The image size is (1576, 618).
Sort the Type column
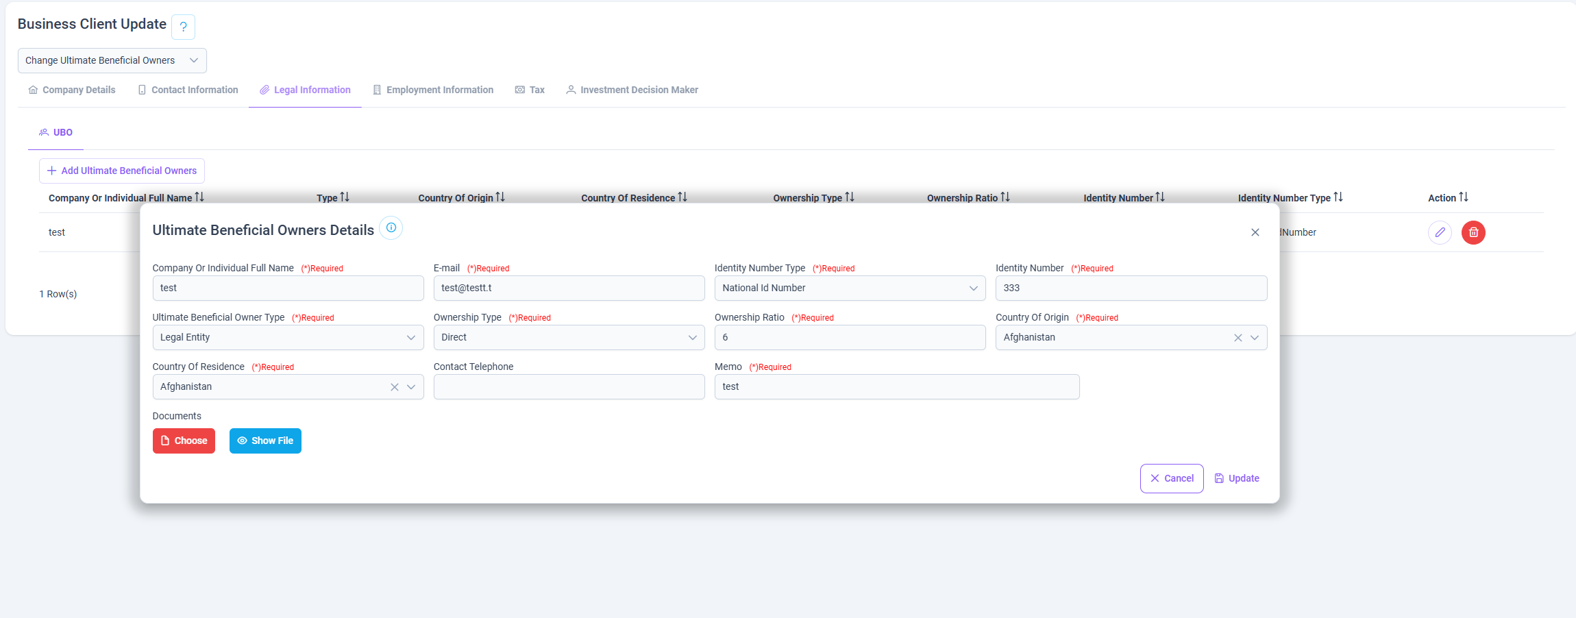click(345, 197)
